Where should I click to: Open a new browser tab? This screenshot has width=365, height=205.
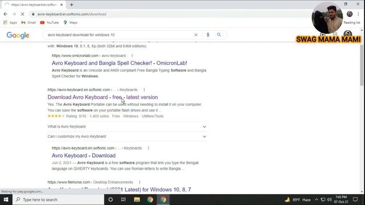(x=71, y=5)
